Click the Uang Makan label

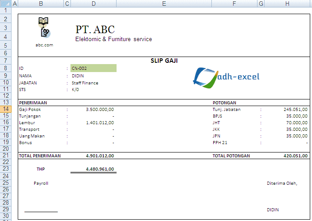pyautogui.click(x=32, y=136)
